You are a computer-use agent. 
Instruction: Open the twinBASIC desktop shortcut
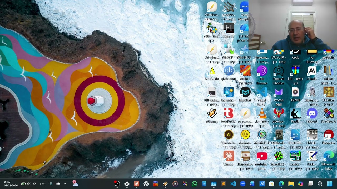pos(229,113)
